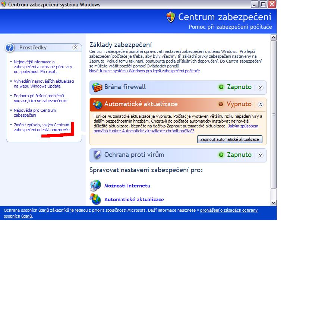The width and height of the screenshot is (334, 313).
Task: Click Zapnuto status text for firewall
Action: pos(239,87)
